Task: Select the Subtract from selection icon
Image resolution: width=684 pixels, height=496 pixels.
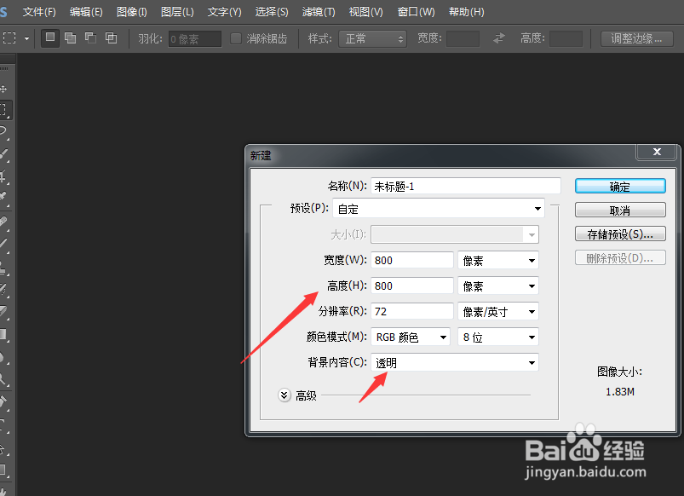Action: pos(90,37)
